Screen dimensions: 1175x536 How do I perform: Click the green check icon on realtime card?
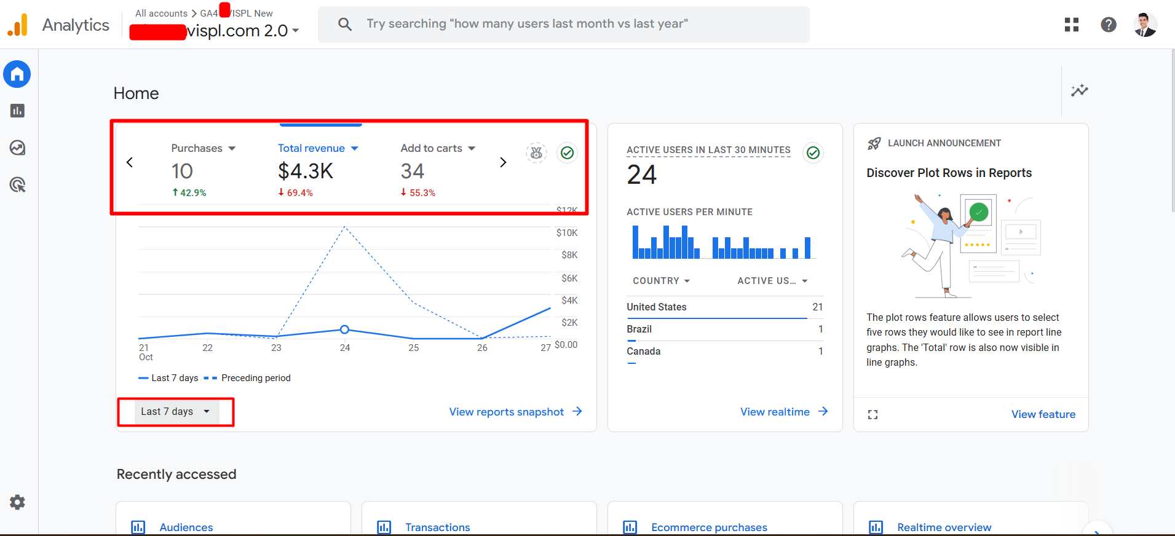click(813, 152)
